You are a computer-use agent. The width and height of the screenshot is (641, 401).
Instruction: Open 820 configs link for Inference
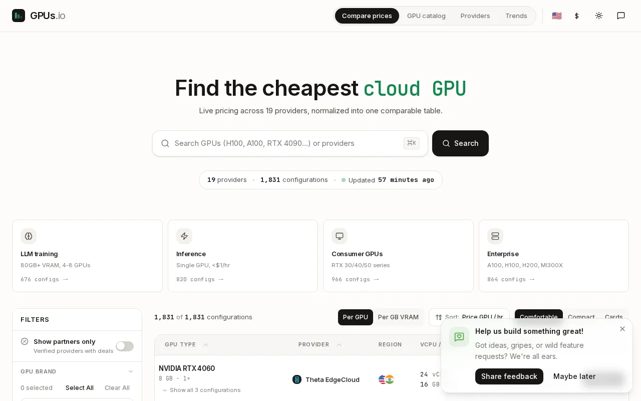pyautogui.click(x=200, y=279)
